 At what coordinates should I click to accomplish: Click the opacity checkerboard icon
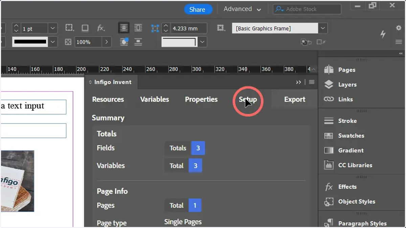click(x=68, y=42)
